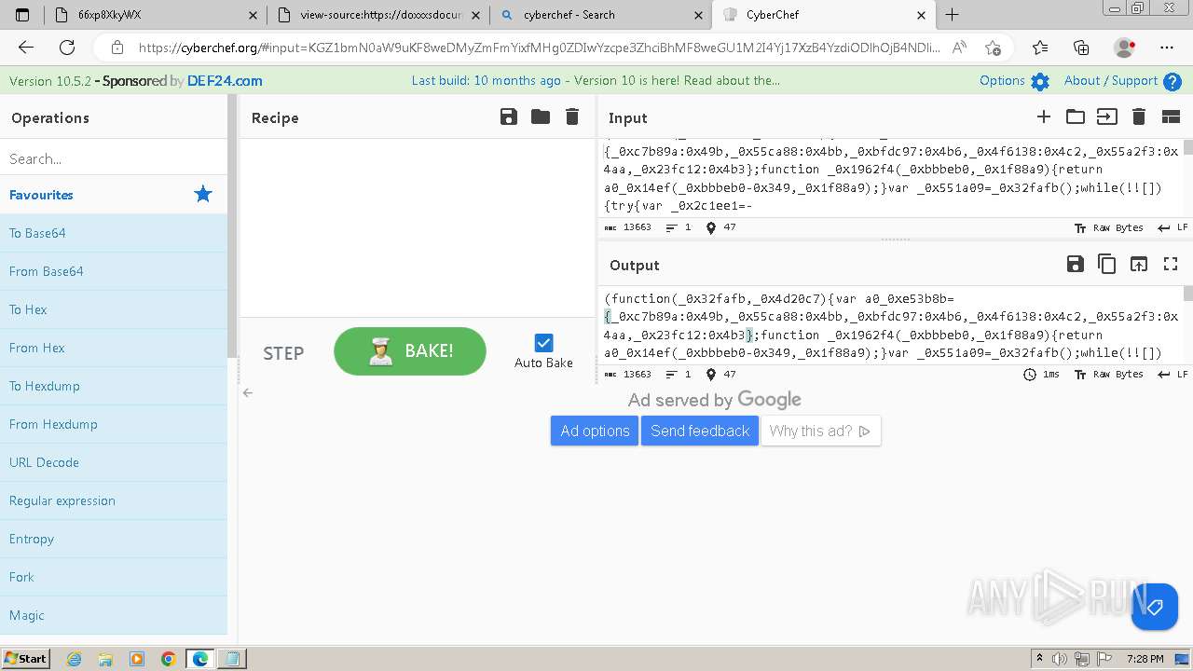Click the BAKE! button
Image resolution: width=1193 pixels, height=671 pixels.
410,351
